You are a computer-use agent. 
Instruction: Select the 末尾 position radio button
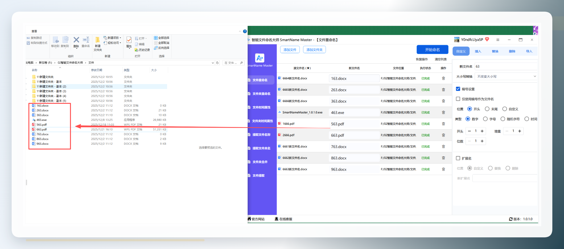[x=487, y=109]
